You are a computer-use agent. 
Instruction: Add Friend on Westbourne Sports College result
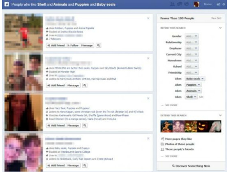56,165
